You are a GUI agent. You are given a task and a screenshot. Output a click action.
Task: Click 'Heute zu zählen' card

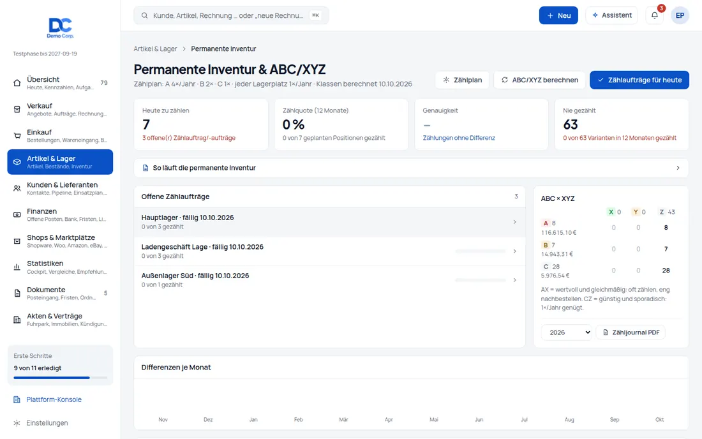(x=201, y=124)
